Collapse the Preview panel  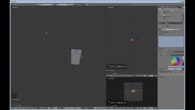click(161, 34)
